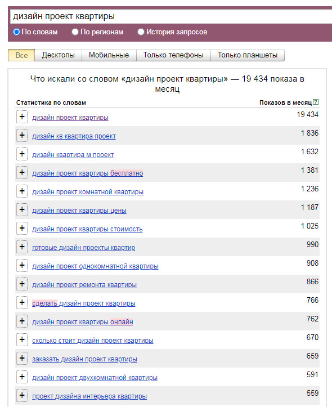Click plus beside сколько стоит дизайн проект квартиры
This screenshot has width=332, height=407.
point(22,339)
